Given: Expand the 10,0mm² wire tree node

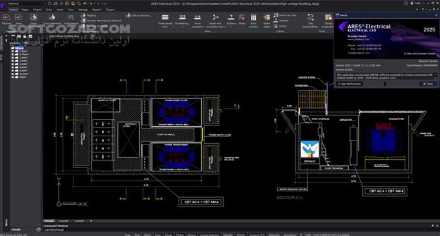Looking at the screenshot, I should 13,73.
